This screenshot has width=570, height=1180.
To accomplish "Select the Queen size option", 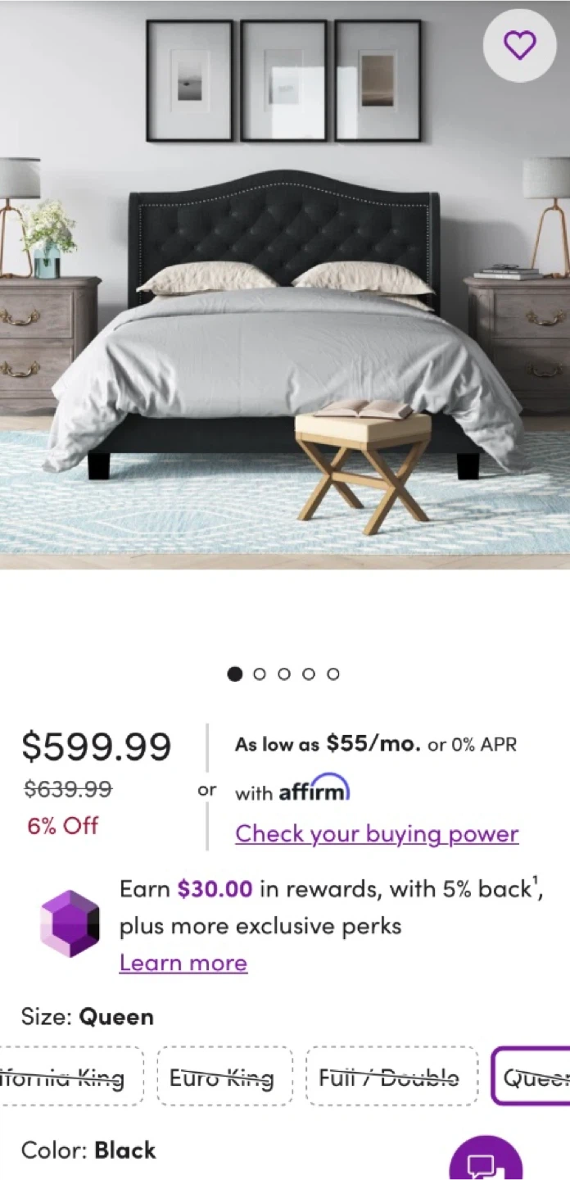I will click(x=531, y=1076).
